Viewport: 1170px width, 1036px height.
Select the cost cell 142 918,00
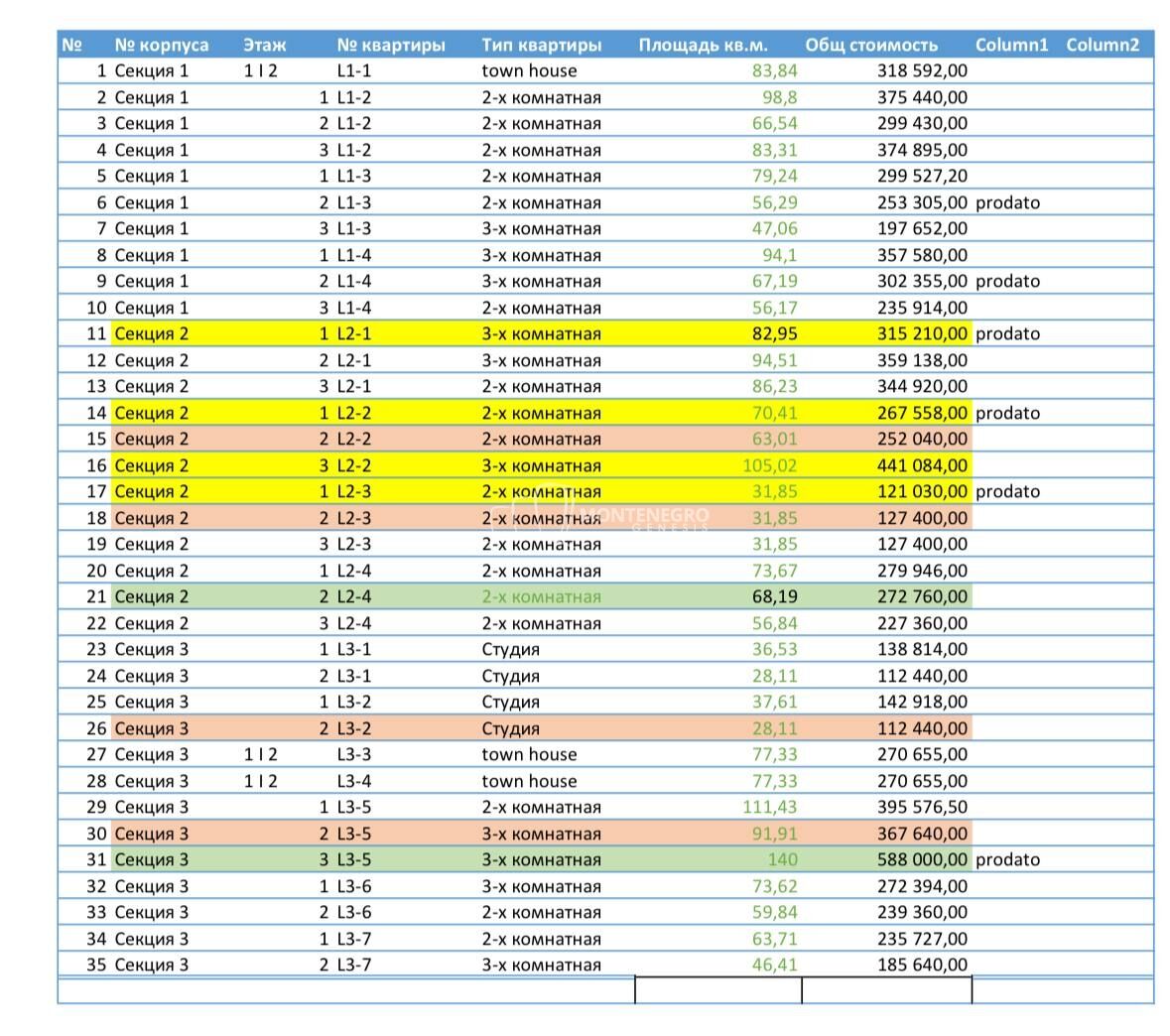(x=922, y=703)
